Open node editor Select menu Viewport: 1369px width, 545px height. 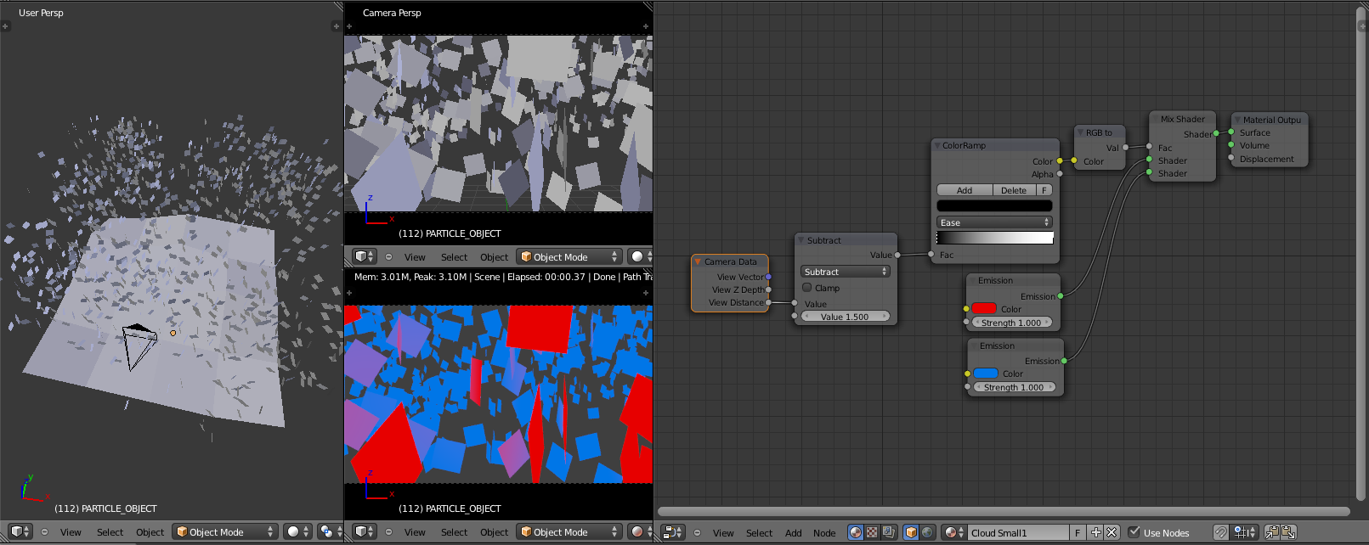[759, 533]
